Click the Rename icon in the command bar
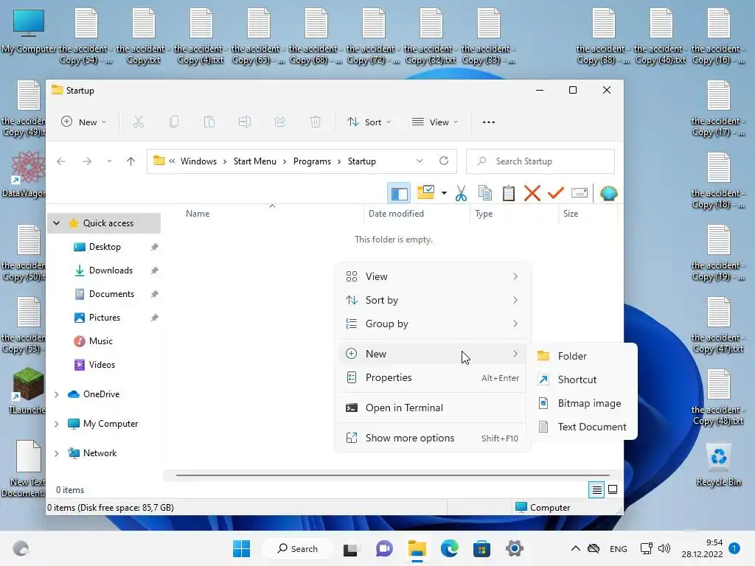The image size is (755, 566). (245, 122)
